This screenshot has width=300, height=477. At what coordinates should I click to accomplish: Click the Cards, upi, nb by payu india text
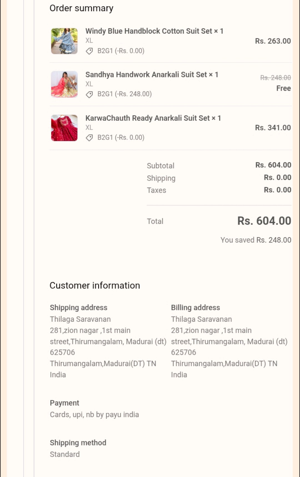click(x=94, y=415)
